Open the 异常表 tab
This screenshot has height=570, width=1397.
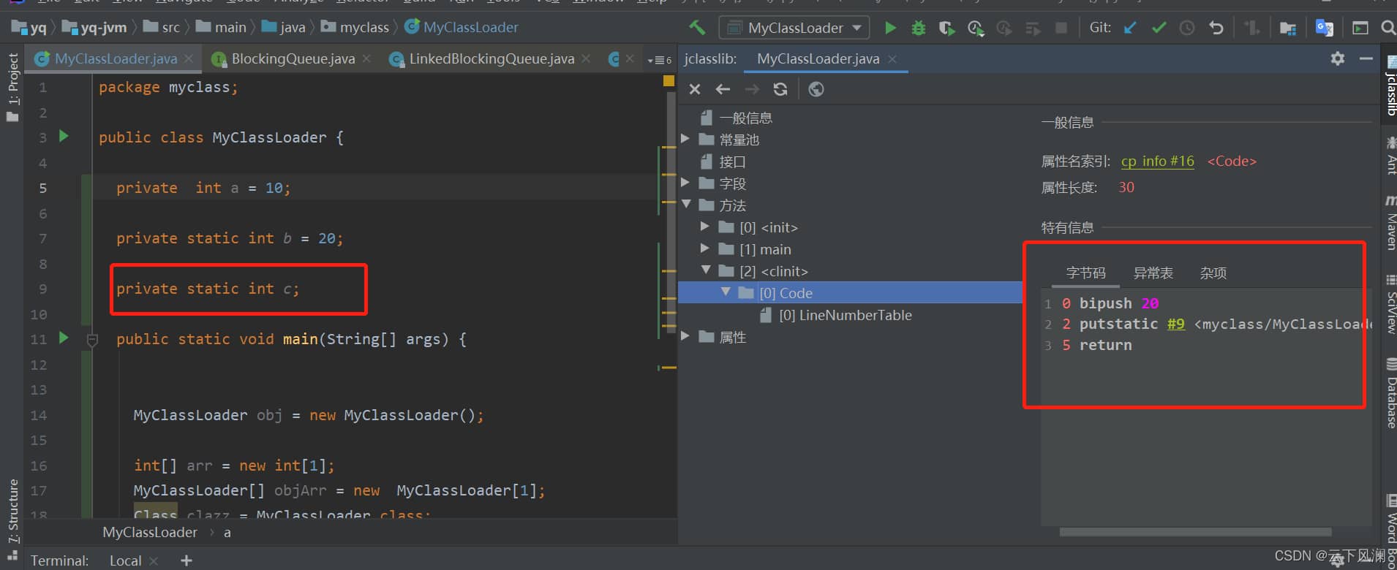click(1153, 273)
